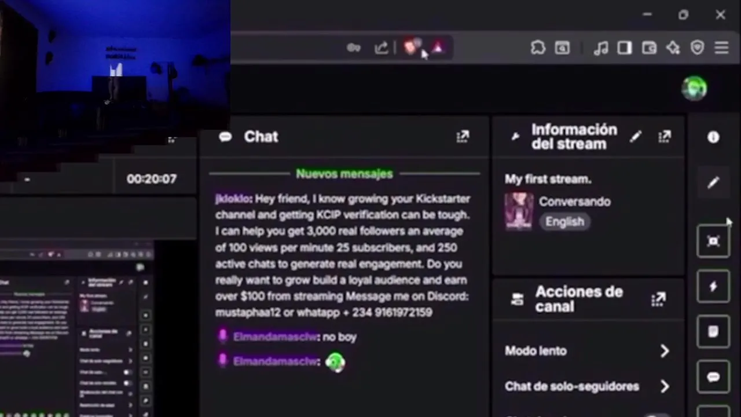This screenshot has width=741, height=417.
Task: Click Elmandamasclw's 'no boy' message username
Action: (276, 336)
